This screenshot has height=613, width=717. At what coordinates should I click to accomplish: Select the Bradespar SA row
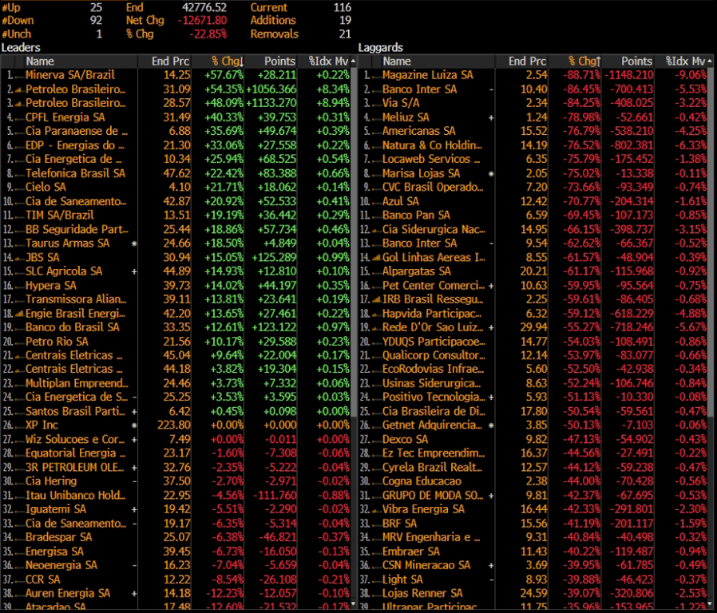(x=176, y=537)
